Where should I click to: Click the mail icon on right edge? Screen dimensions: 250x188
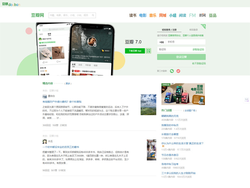click(x=247, y=100)
